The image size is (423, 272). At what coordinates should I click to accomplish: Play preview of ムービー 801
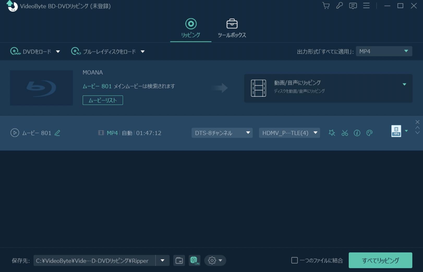pos(15,133)
